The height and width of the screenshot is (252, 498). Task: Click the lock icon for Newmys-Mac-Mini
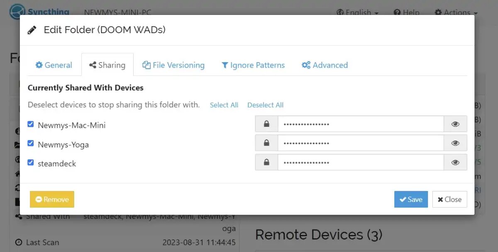[266, 124]
